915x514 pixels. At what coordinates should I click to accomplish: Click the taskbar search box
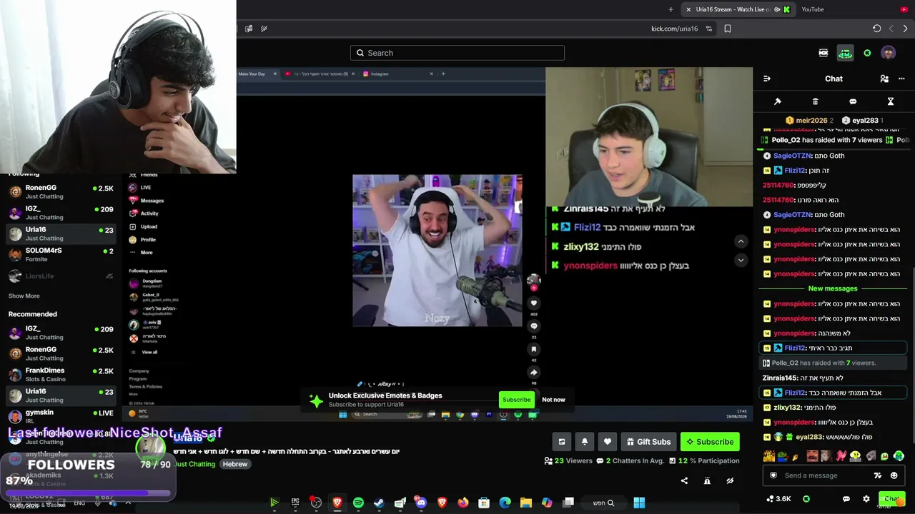tap(603, 503)
